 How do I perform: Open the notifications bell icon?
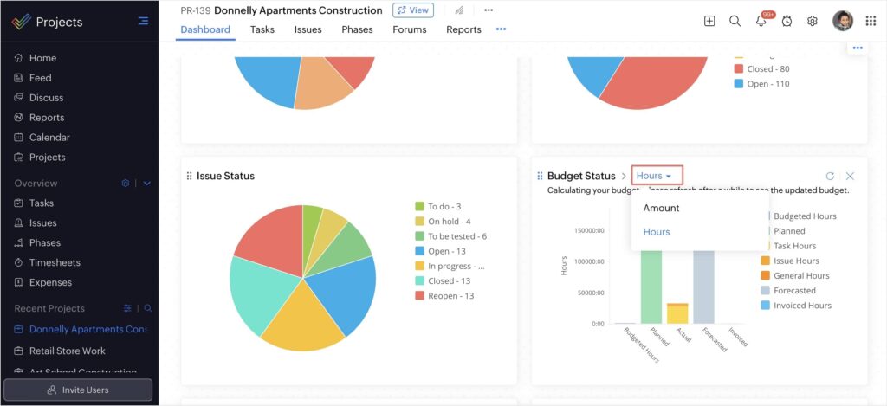click(761, 22)
